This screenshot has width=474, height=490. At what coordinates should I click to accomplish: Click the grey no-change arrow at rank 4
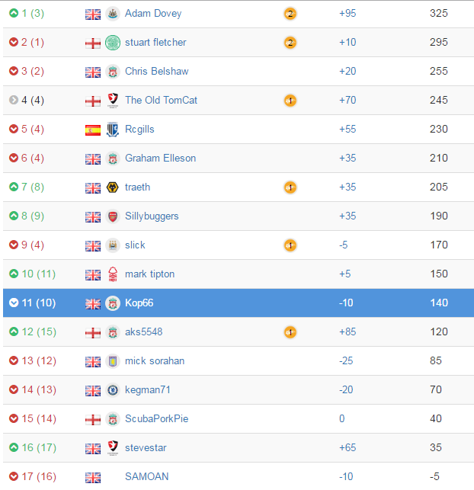14,100
